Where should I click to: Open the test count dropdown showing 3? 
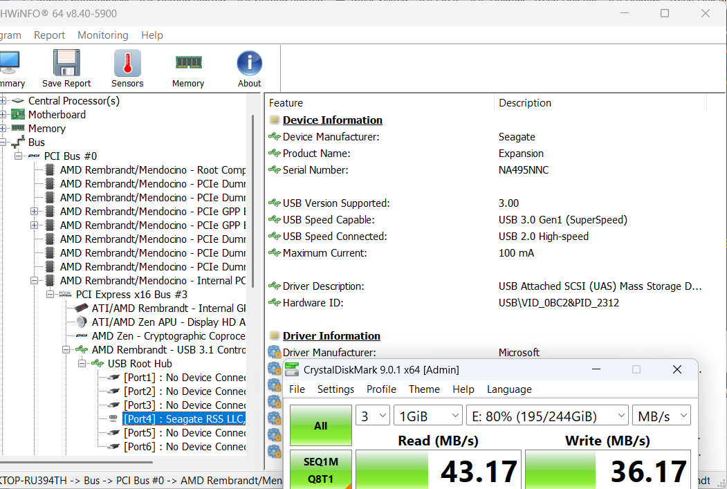pos(373,416)
